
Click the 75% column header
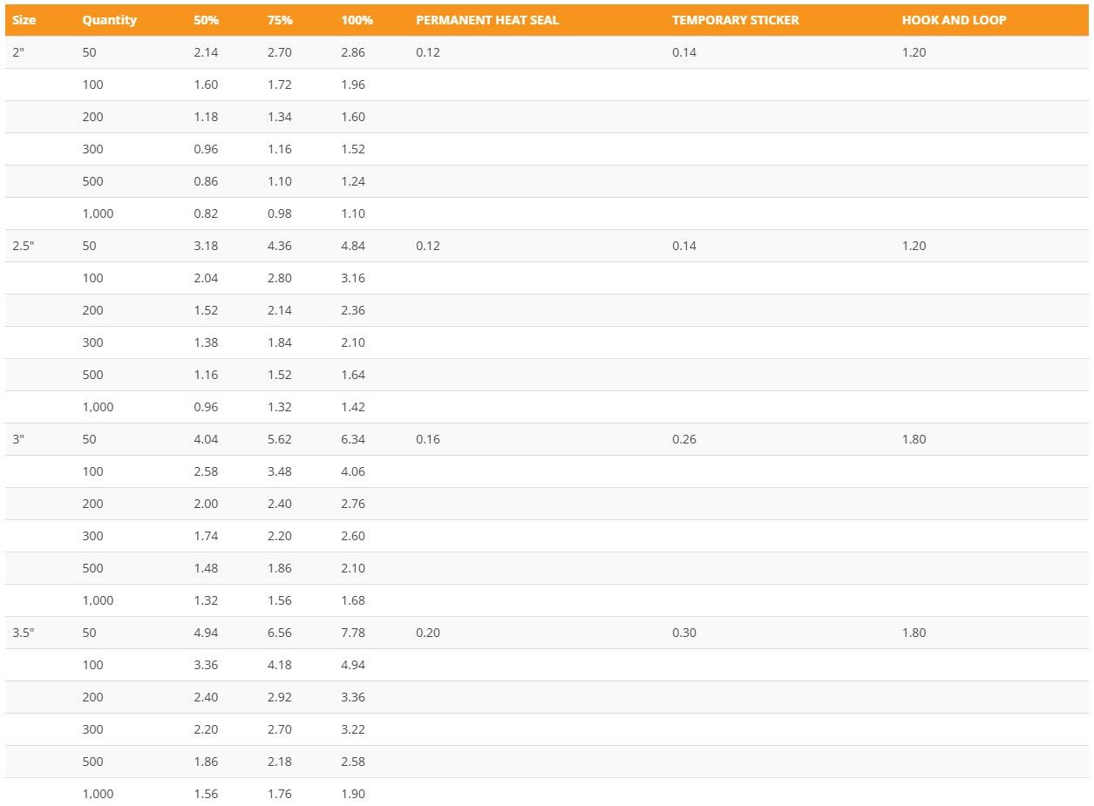[280, 20]
